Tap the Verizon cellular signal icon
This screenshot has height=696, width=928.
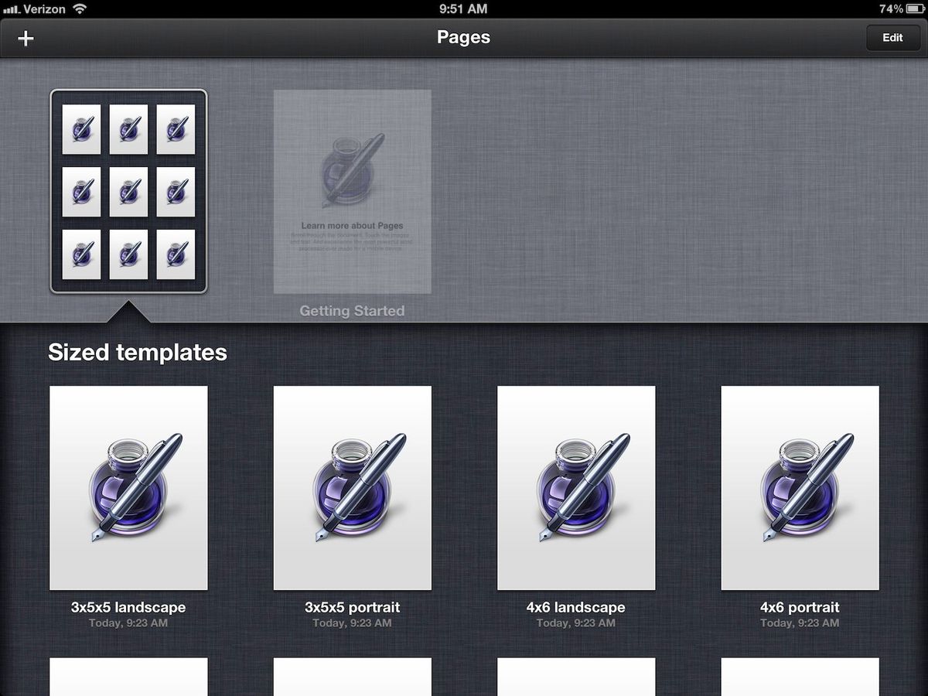tap(9, 9)
